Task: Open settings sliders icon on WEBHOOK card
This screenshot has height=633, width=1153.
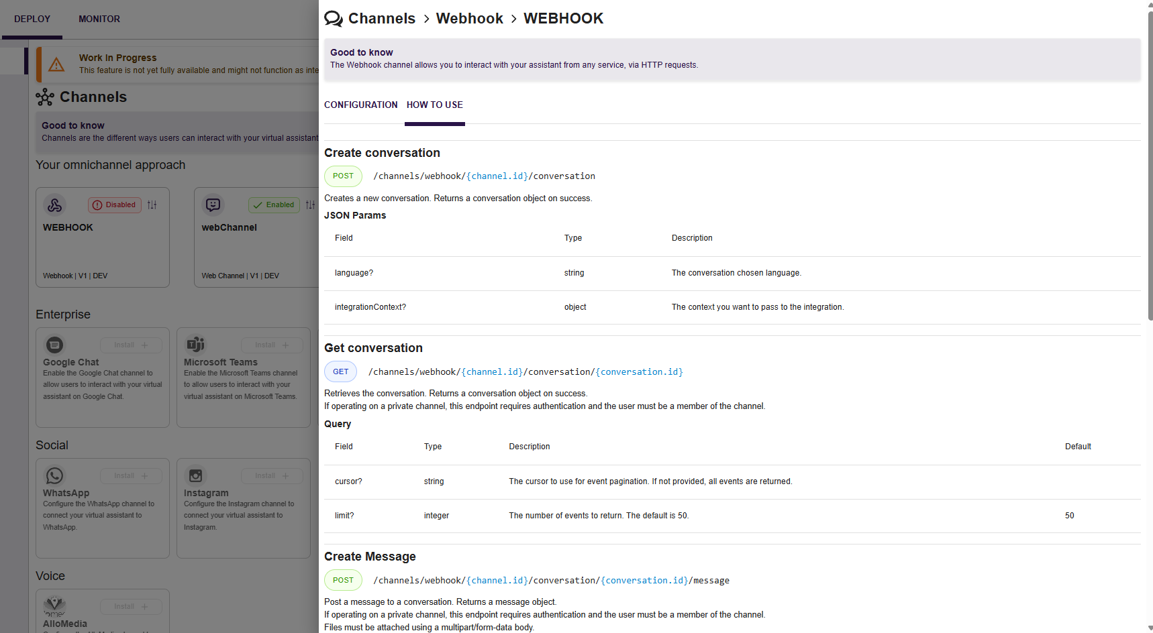Action: point(152,205)
